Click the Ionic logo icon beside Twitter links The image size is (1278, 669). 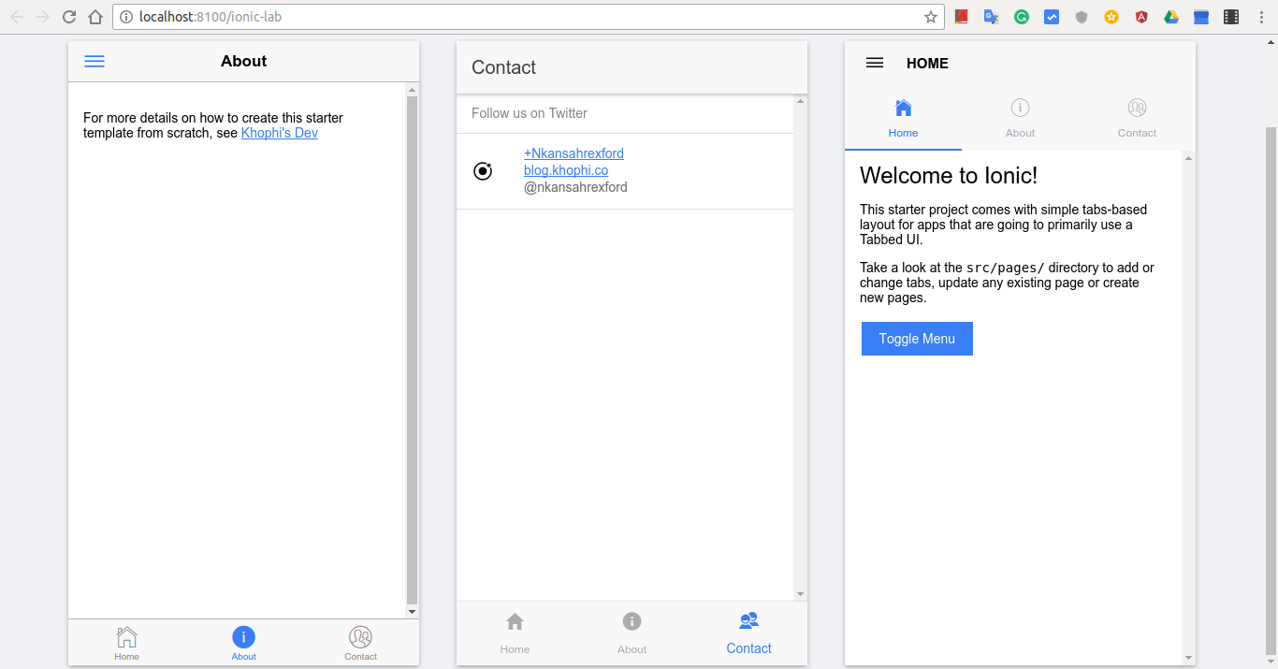483,171
